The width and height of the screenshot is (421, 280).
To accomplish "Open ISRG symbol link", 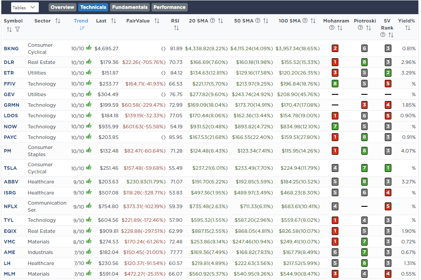I will coord(10,193).
